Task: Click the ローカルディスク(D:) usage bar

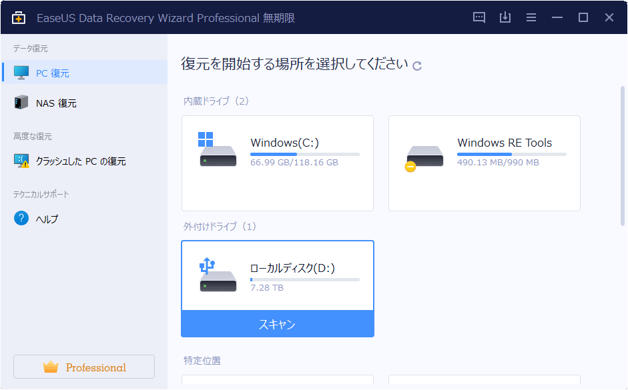Action: 305,279
